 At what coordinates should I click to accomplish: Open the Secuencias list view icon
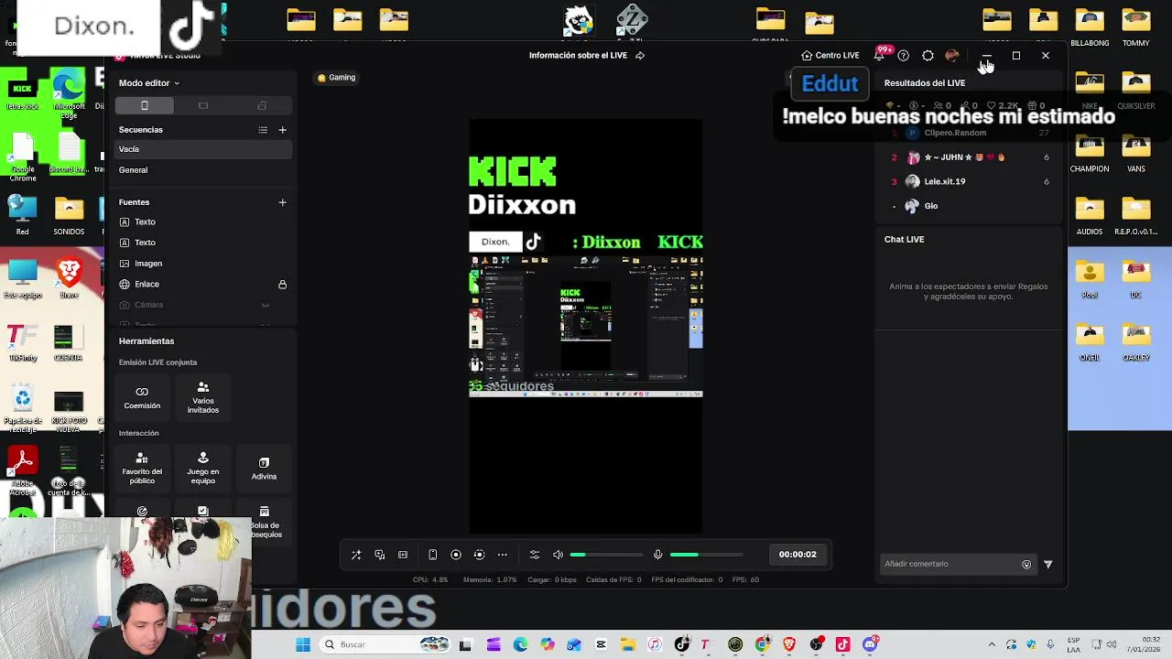click(x=263, y=130)
